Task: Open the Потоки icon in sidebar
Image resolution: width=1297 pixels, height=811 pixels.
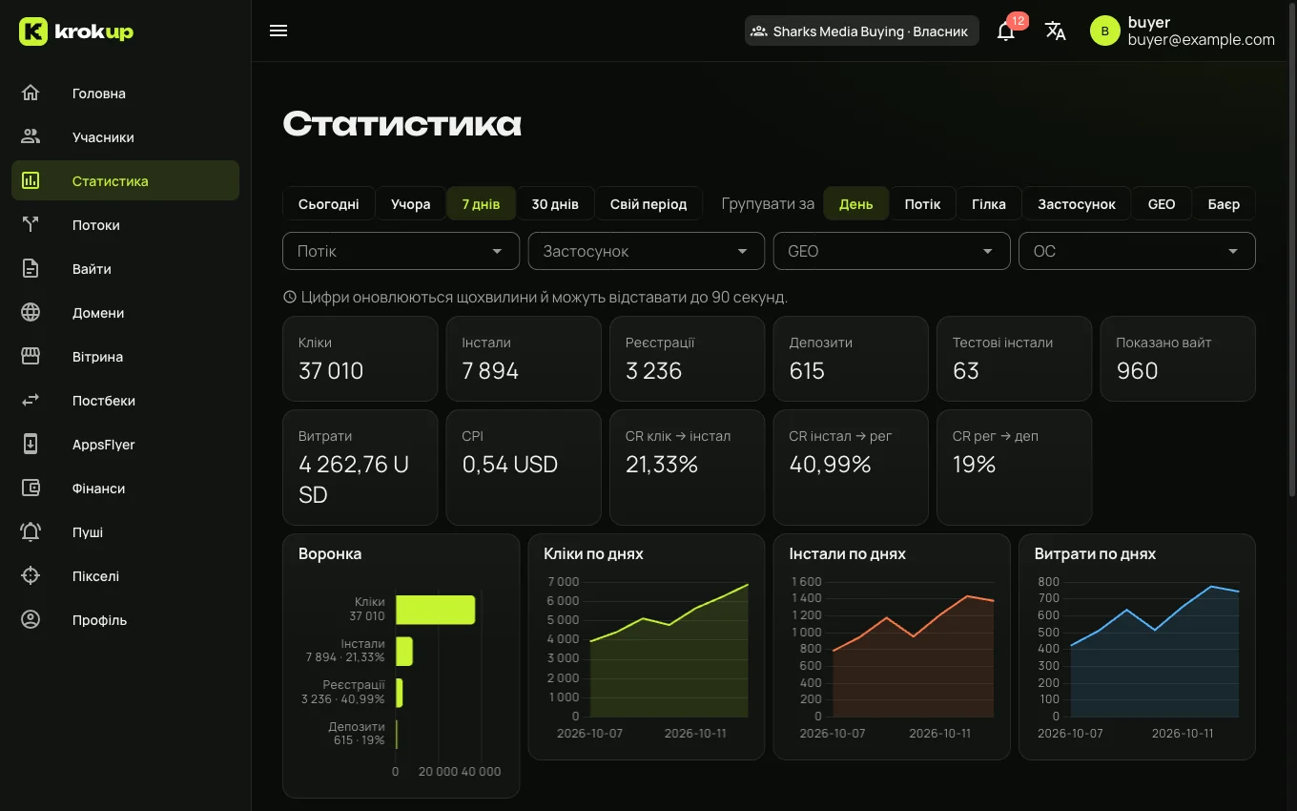Action: coord(31,225)
